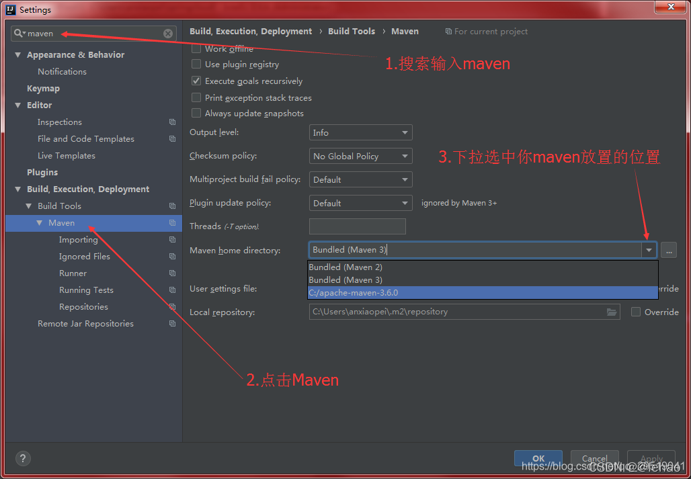
Task: Open the Checksum policy dropdown
Action: (360, 156)
